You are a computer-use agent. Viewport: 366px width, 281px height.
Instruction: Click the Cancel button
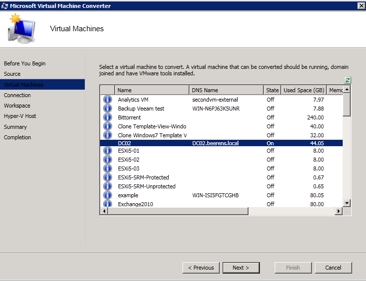click(333, 268)
